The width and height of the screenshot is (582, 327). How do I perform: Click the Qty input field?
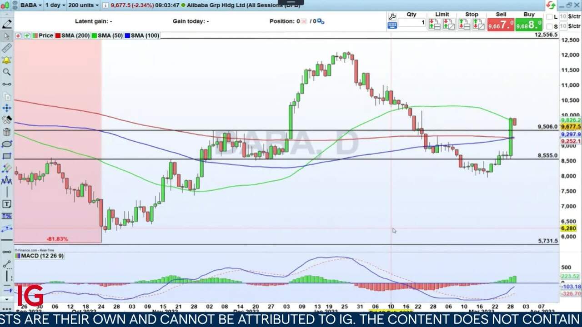pyautogui.click(x=412, y=23)
